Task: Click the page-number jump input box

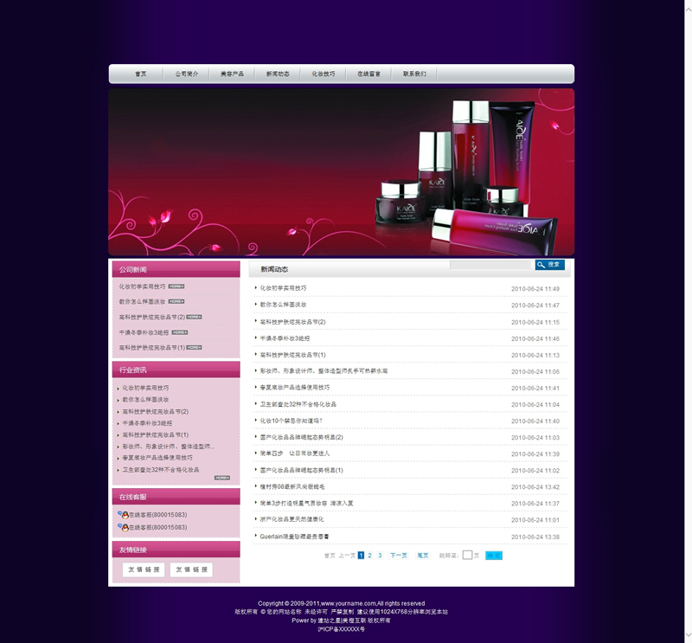Action: pyautogui.click(x=467, y=556)
